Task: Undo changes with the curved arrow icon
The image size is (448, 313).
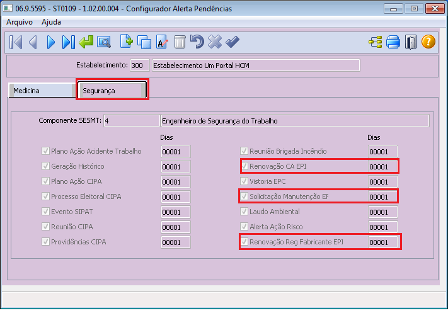Action: [197, 42]
